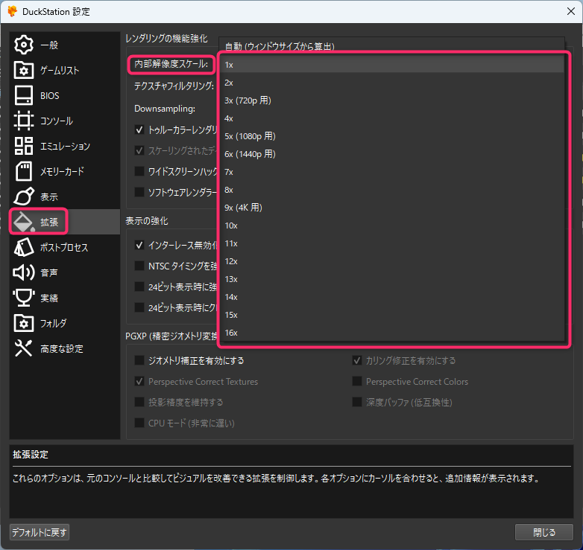Viewport: 583px width, 550px height.
Task: Close the DuckStation settings window
Action: [x=571, y=11]
